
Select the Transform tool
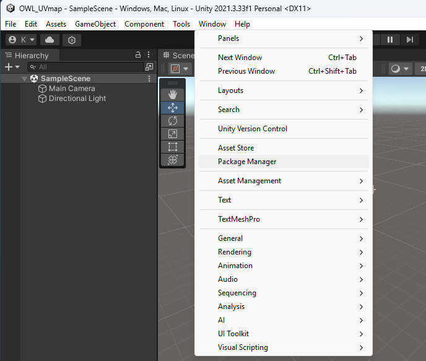(173, 160)
